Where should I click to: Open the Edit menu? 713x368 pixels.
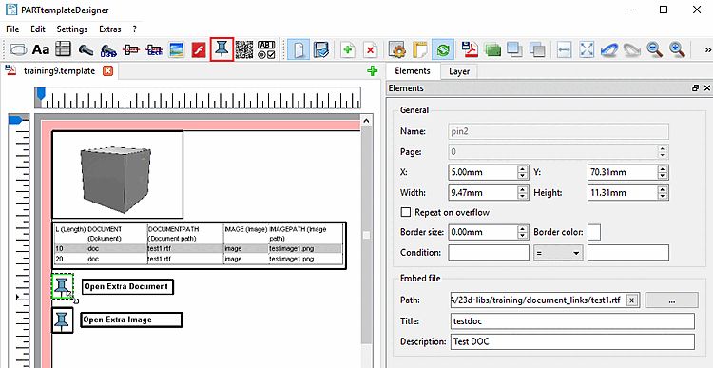coord(38,29)
